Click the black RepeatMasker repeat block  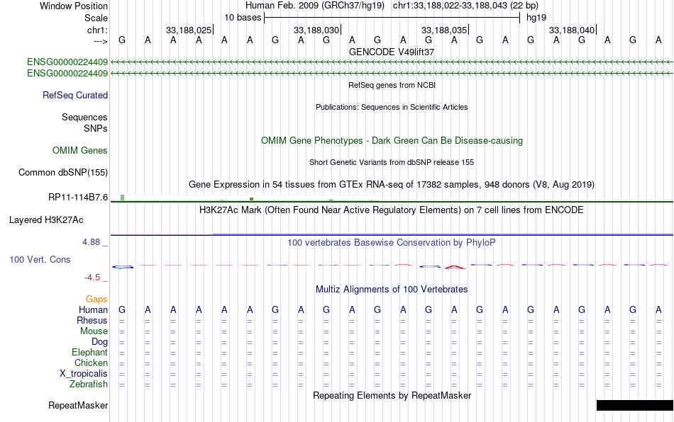click(635, 405)
